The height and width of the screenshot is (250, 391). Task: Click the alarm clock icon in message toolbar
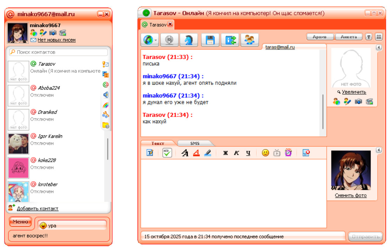click(x=288, y=153)
